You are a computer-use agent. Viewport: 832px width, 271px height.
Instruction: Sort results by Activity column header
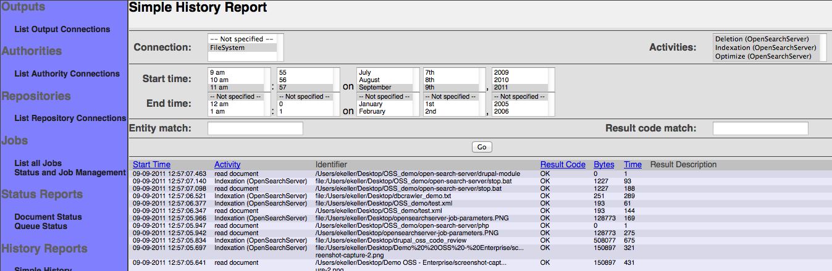coord(227,165)
